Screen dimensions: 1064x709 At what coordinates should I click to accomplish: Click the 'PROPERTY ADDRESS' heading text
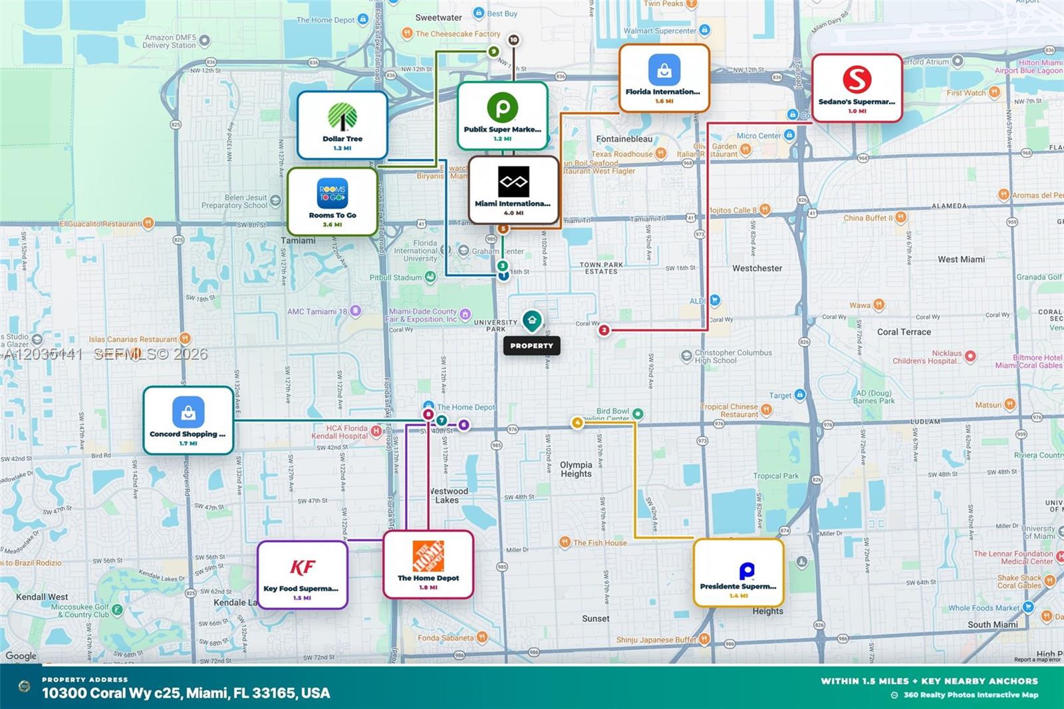click(84, 680)
